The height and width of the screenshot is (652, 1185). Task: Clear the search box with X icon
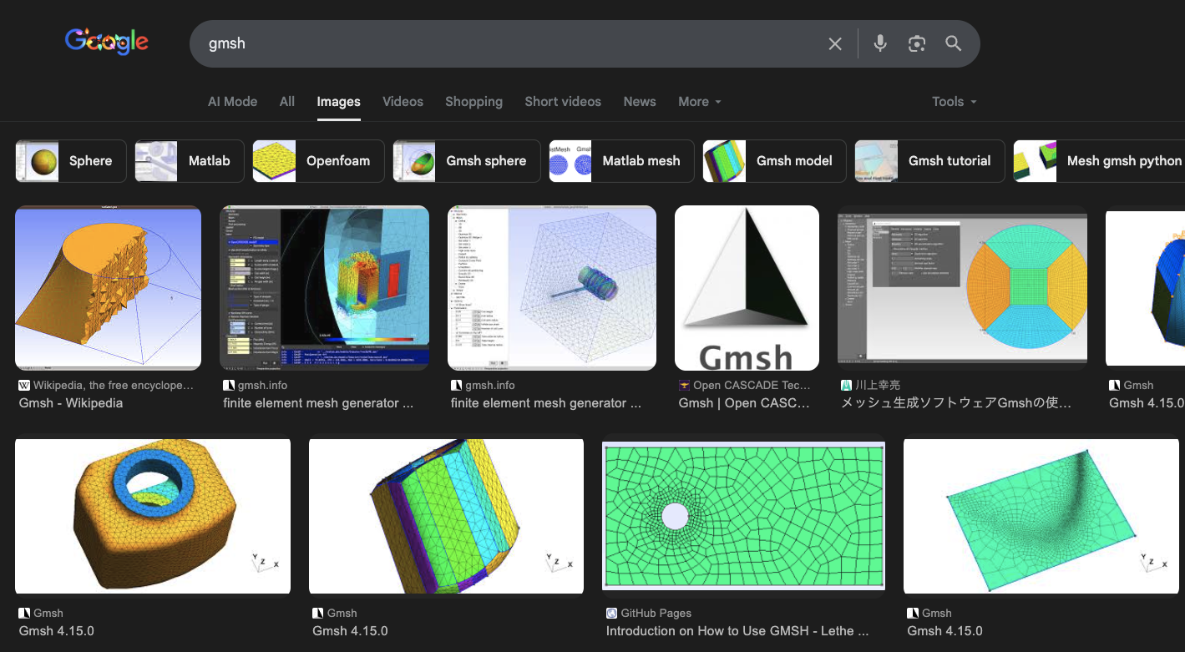coord(835,44)
